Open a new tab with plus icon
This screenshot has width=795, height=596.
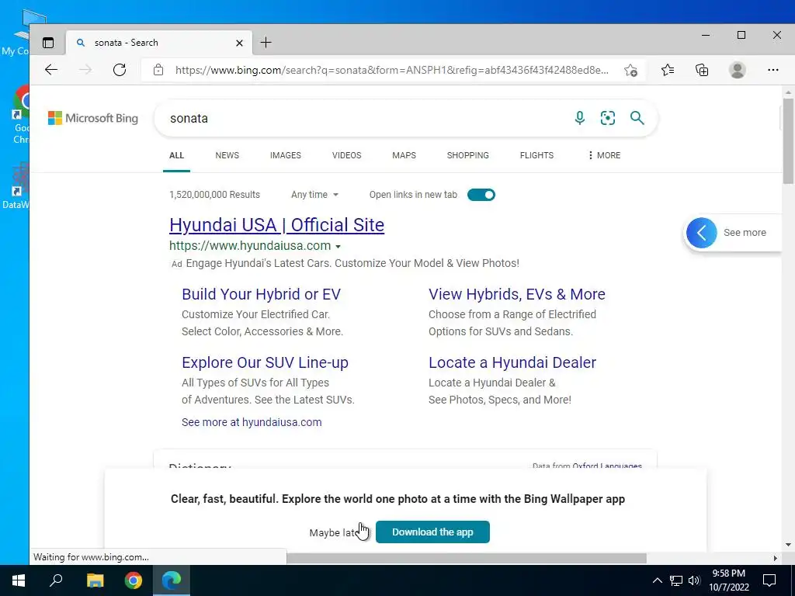click(266, 43)
